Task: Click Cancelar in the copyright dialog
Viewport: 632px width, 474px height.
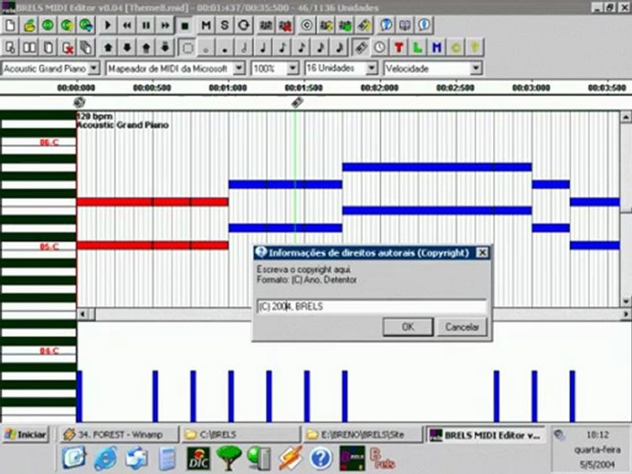Action: [x=462, y=327]
